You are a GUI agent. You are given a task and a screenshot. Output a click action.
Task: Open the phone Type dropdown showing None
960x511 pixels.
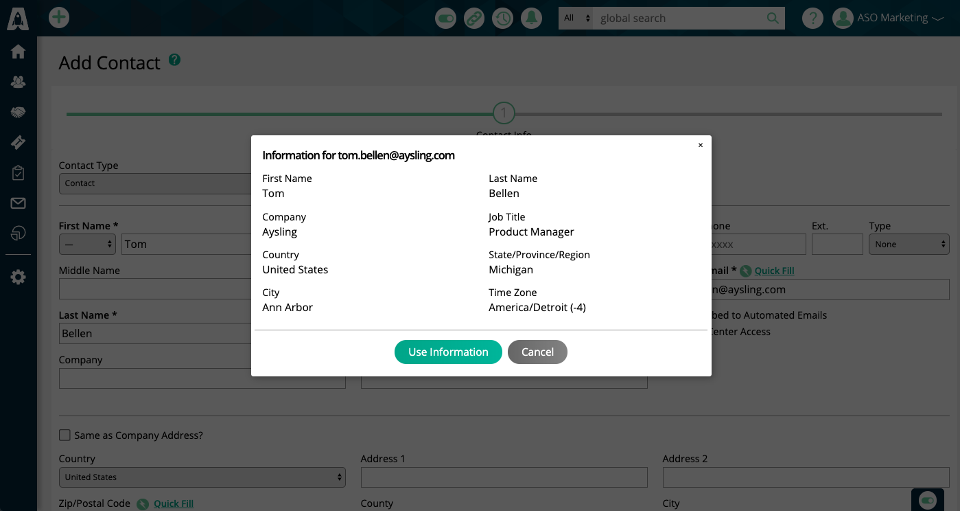909,244
